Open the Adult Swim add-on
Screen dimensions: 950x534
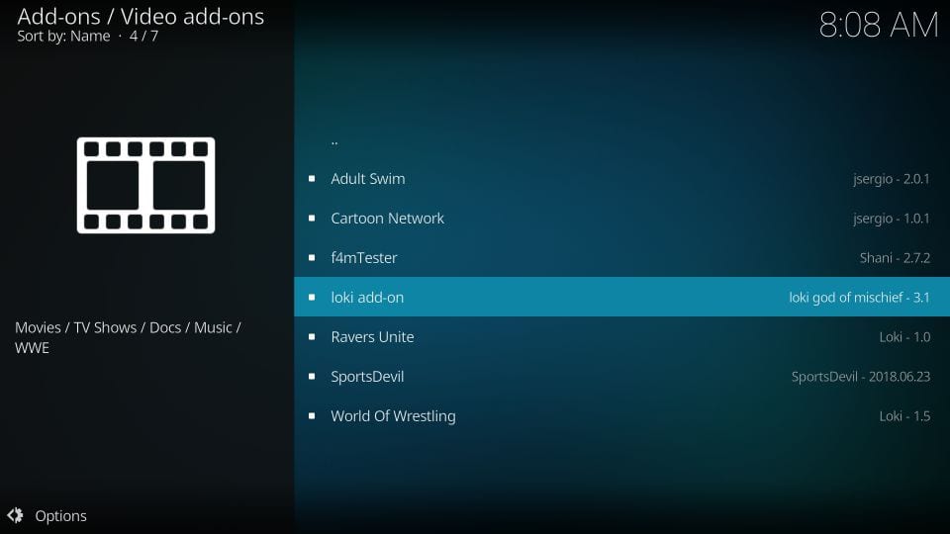(x=621, y=179)
